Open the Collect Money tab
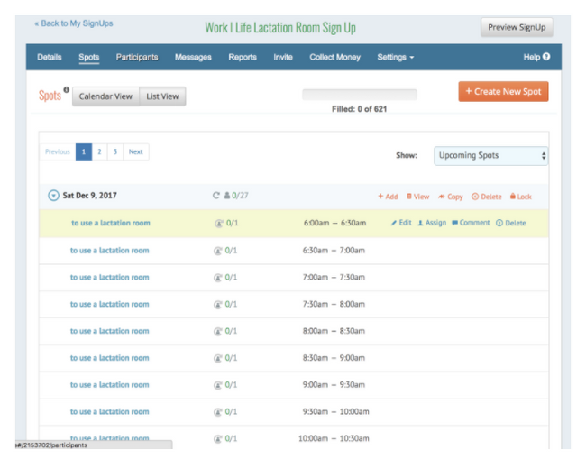This screenshot has width=586, height=459. [334, 57]
